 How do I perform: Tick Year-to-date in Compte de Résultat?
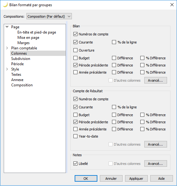[75, 136]
